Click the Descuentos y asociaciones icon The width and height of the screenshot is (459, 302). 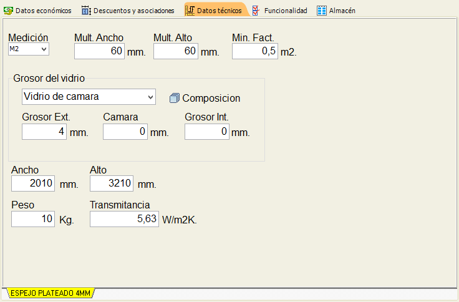click(x=86, y=11)
